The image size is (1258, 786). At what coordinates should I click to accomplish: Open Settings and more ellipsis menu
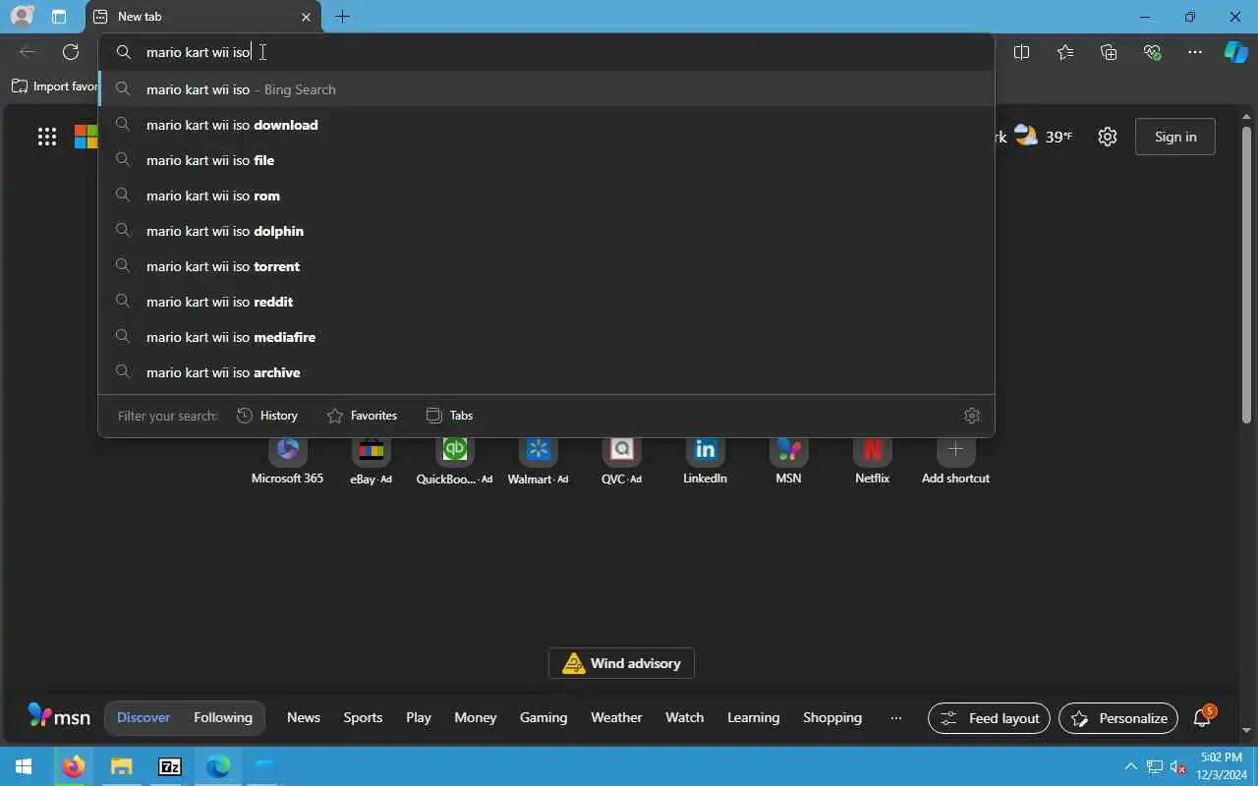[1195, 52]
